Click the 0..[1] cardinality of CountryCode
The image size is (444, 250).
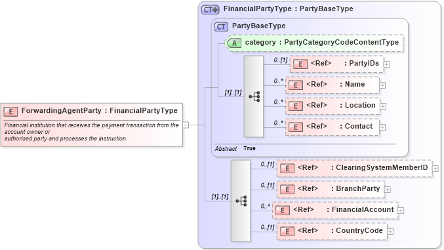coord(268,227)
